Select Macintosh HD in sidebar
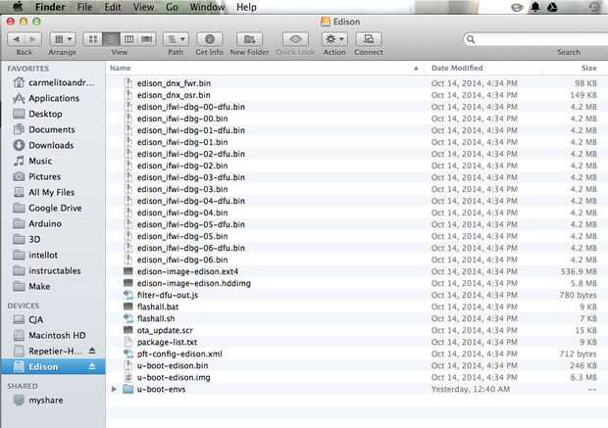 [x=53, y=335]
